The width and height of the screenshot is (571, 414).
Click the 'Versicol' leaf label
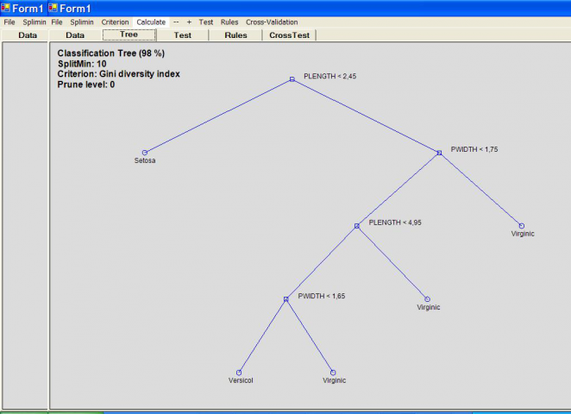tap(241, 380)
